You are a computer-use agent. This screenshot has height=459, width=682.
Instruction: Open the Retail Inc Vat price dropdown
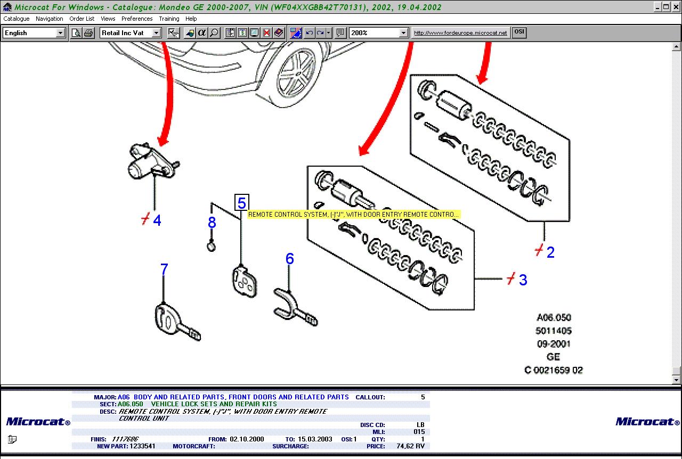[156, 33]
